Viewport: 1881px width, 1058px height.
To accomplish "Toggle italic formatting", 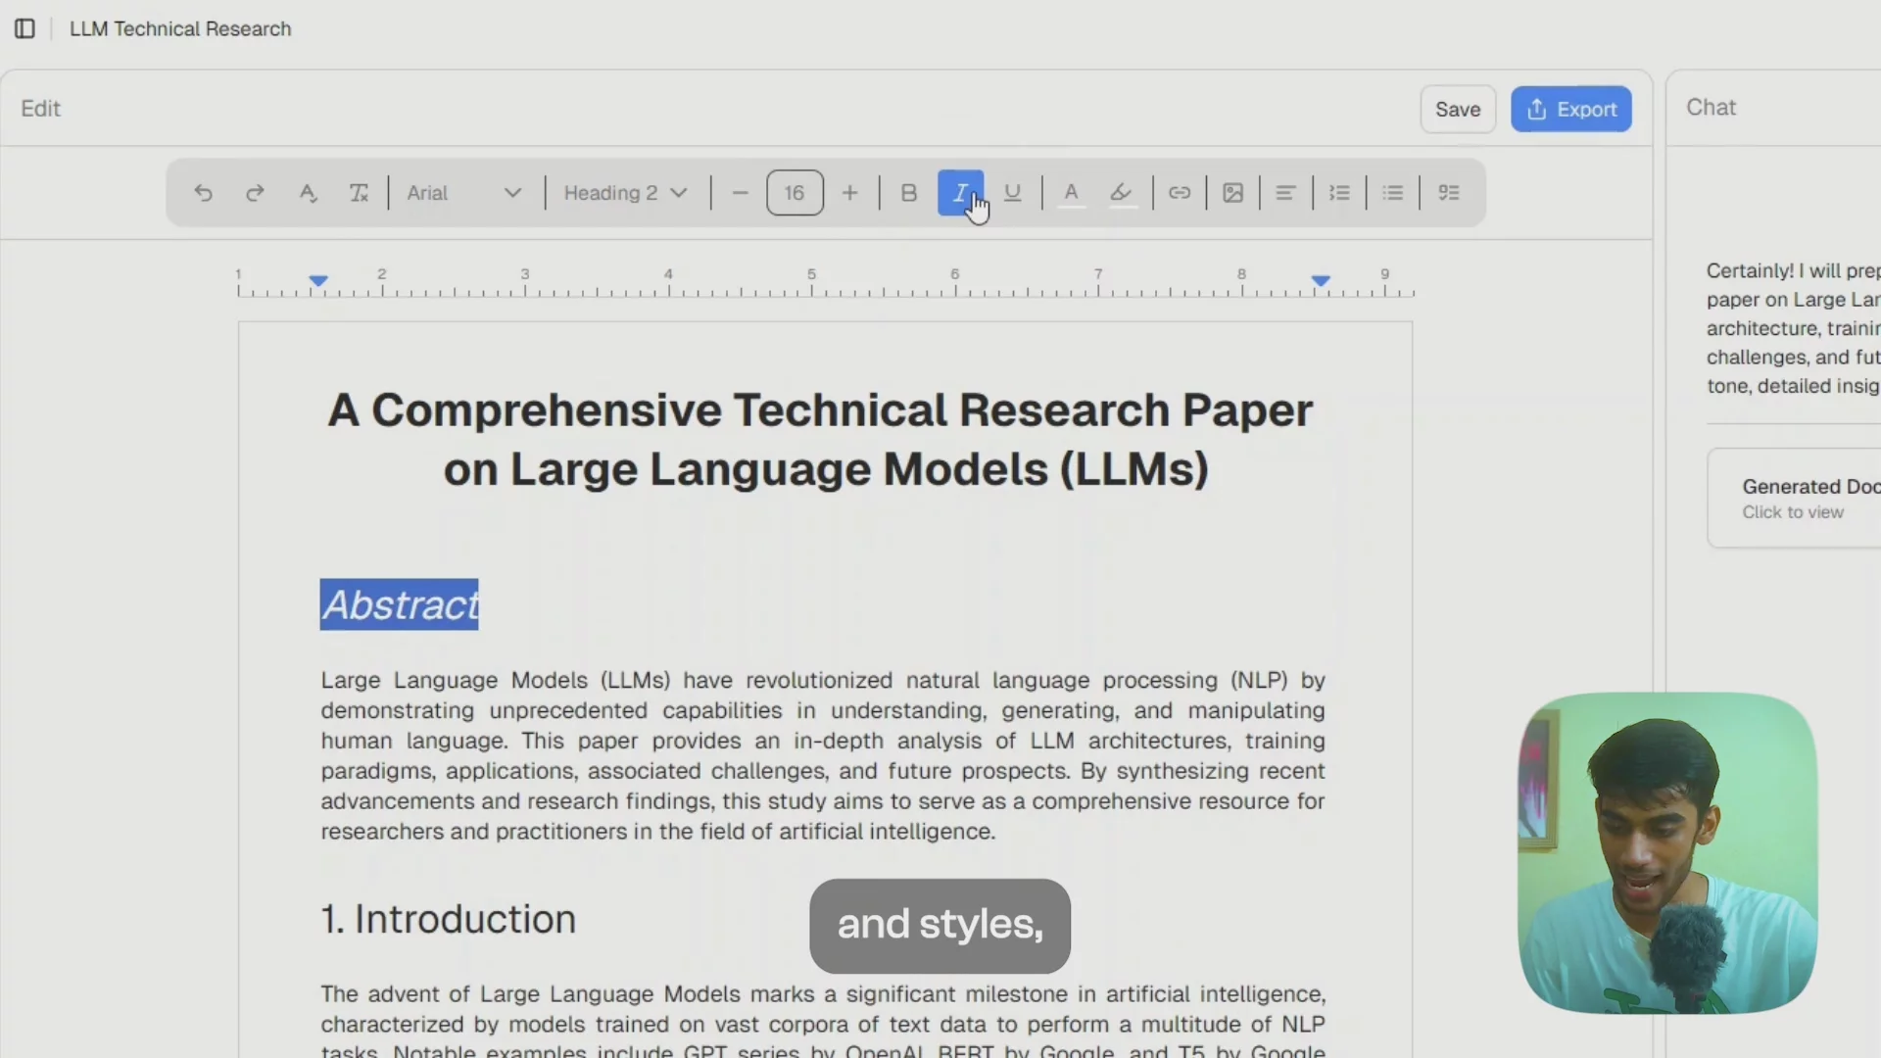I will [960, 193].
